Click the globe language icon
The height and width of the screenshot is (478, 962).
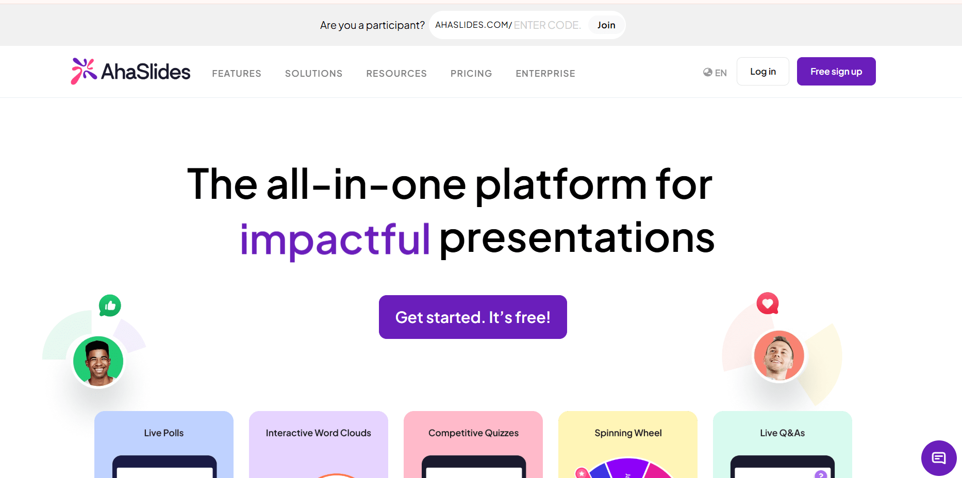click(x=707, y=73)
